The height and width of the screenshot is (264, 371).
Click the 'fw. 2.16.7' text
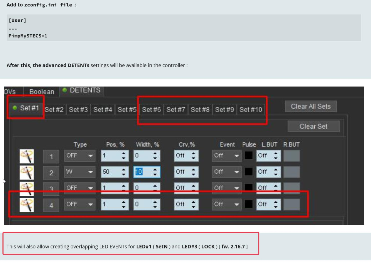pos(233,246)
